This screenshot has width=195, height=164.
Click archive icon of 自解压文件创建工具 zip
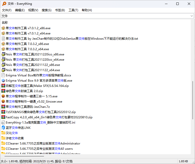(3, 86)
